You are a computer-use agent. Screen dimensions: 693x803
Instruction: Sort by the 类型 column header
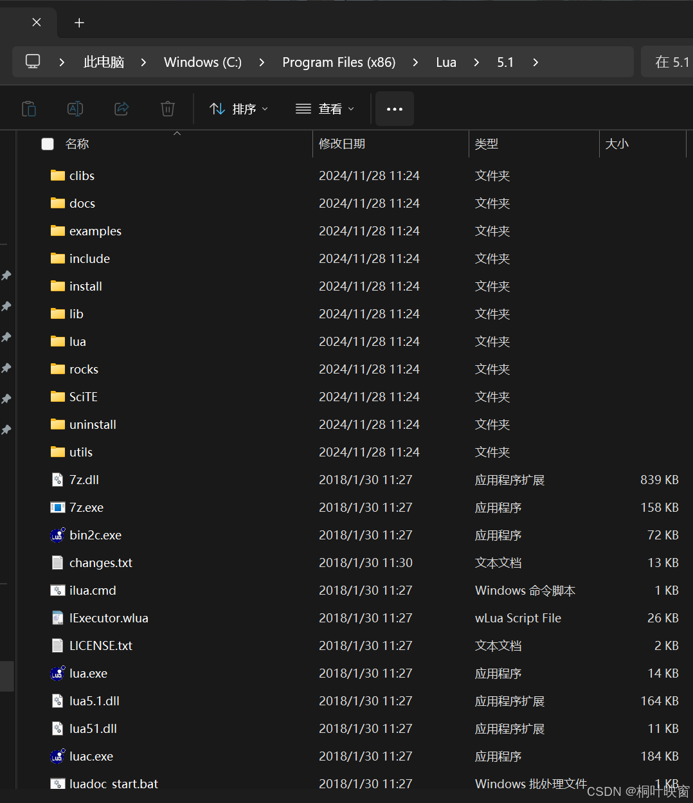point(487,144)
